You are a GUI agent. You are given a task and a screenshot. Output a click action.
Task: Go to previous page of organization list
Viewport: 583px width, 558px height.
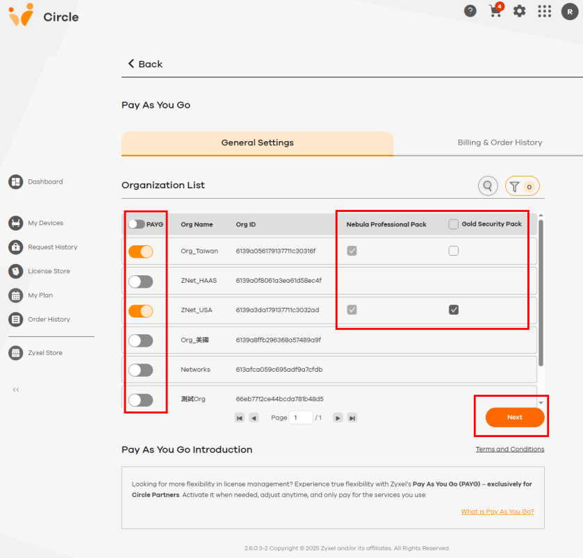click(x=254, y=418)
